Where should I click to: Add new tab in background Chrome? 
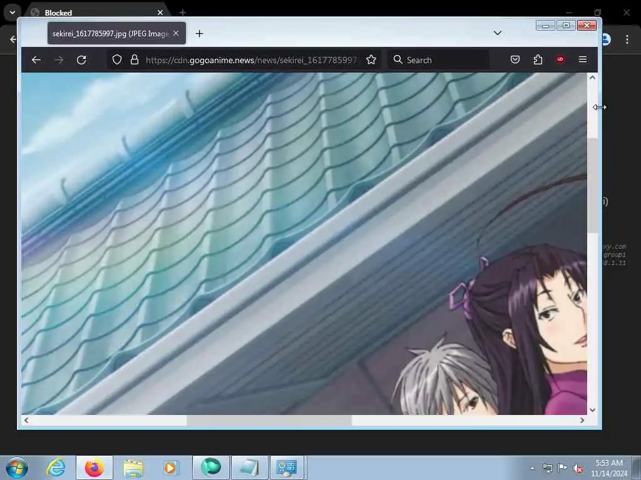183,12
